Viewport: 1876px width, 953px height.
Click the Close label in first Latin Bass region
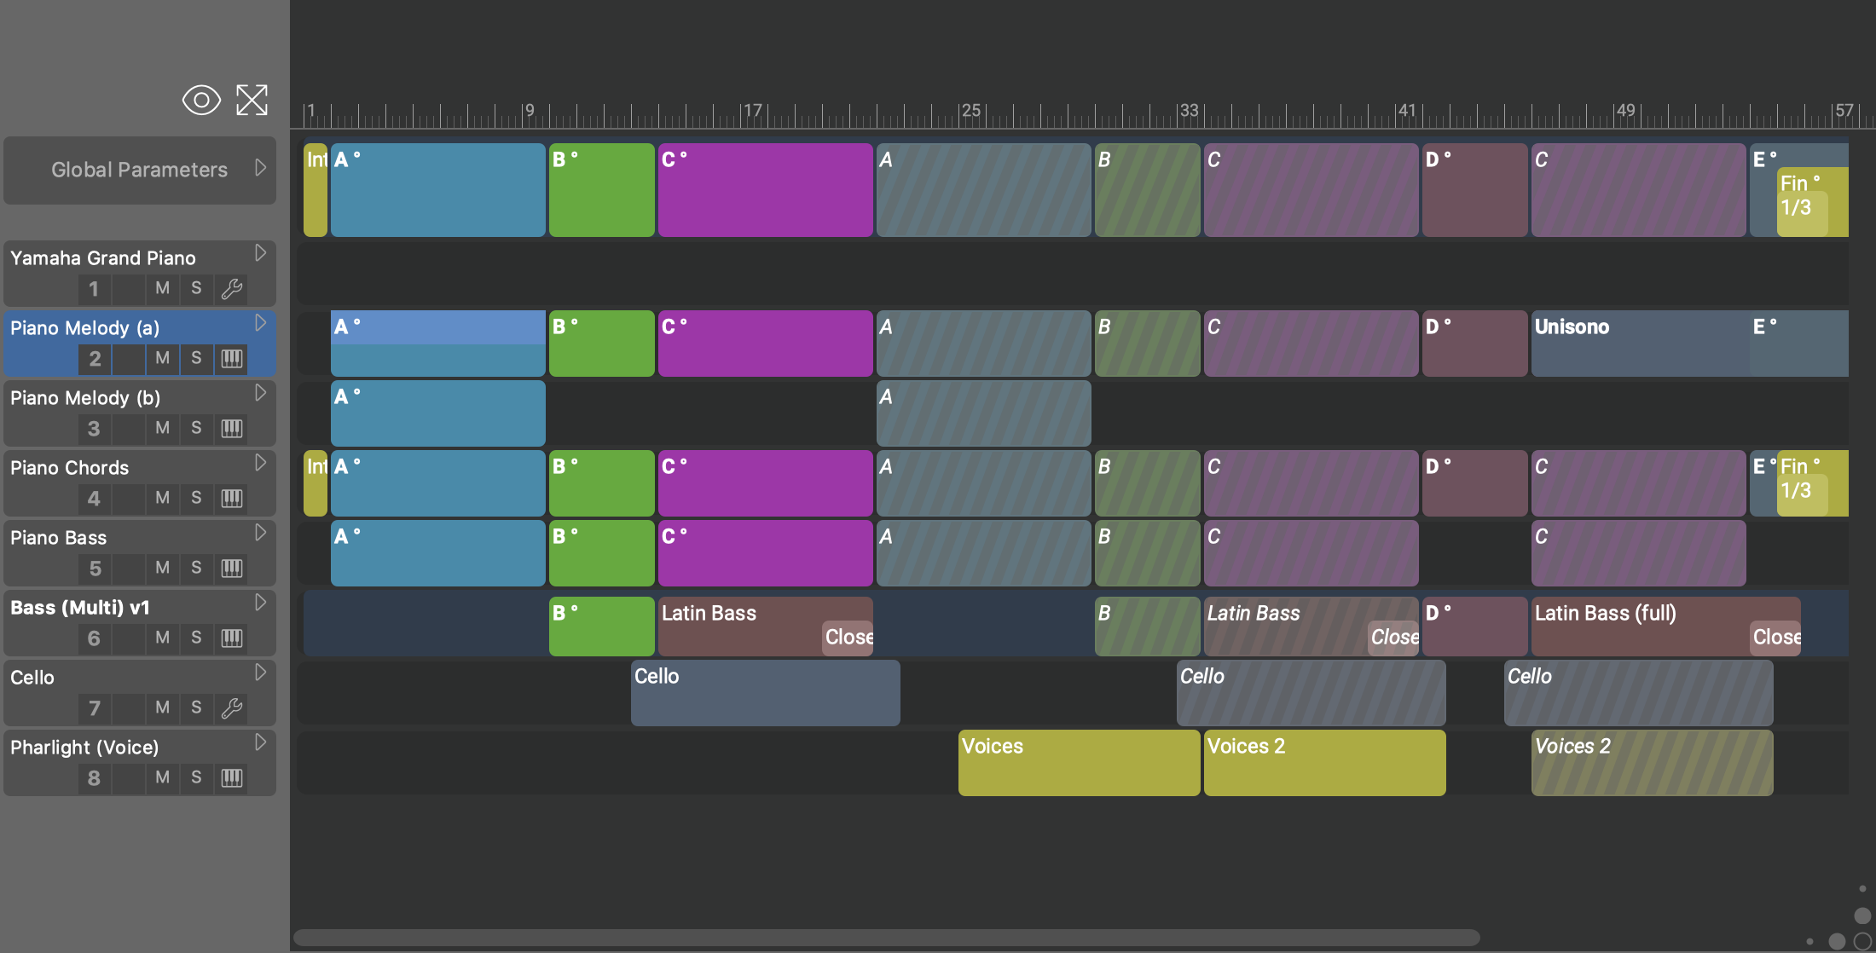(x=848, y=638)
